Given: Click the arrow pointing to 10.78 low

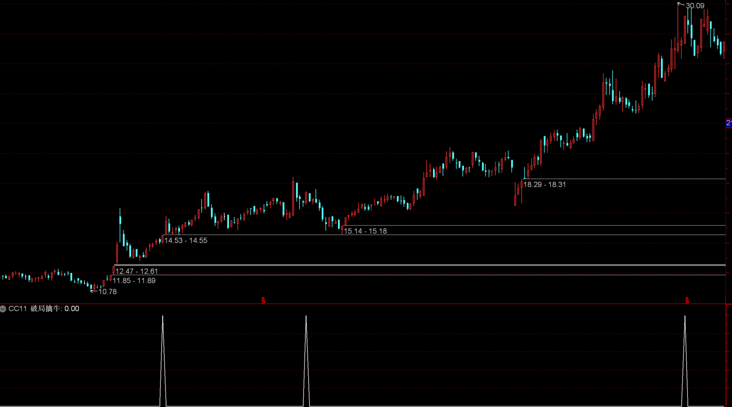Looking at the screenshot, I should click(x=93, y=291).
